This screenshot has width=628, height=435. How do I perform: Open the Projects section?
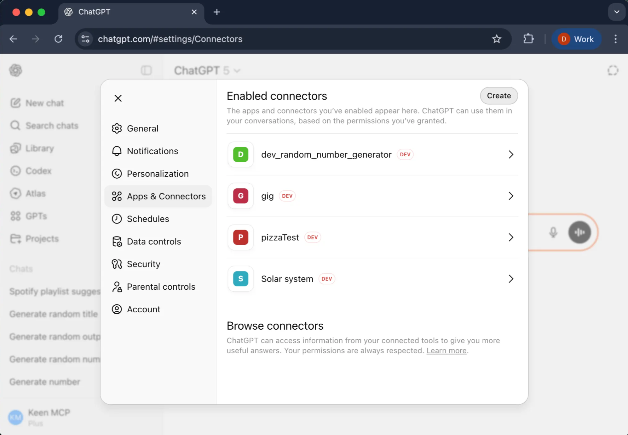tap(41, 238)
